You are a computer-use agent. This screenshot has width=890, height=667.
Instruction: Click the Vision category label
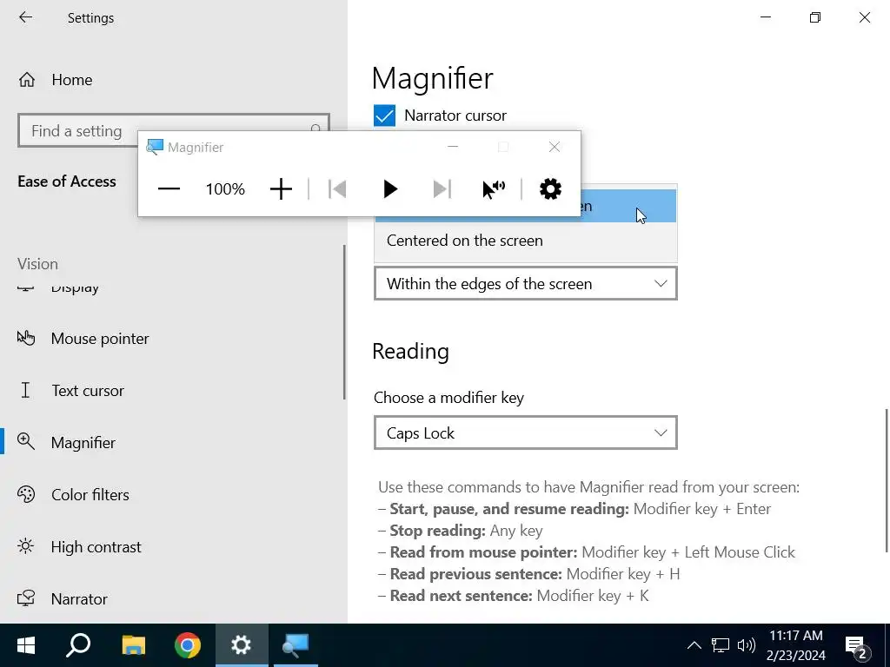pyautogui.click(x=37, y=264)
